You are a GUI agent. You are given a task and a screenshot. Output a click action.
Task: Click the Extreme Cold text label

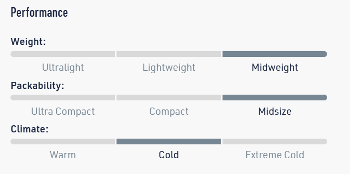tap(275, 155)
